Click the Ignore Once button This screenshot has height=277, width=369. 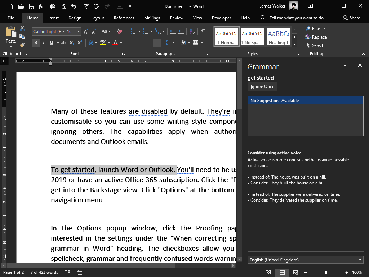coord(262,87)
